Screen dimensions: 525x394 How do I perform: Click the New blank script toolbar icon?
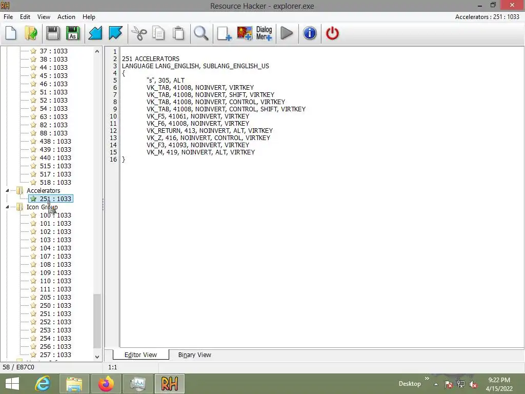[x=11, y=33]
